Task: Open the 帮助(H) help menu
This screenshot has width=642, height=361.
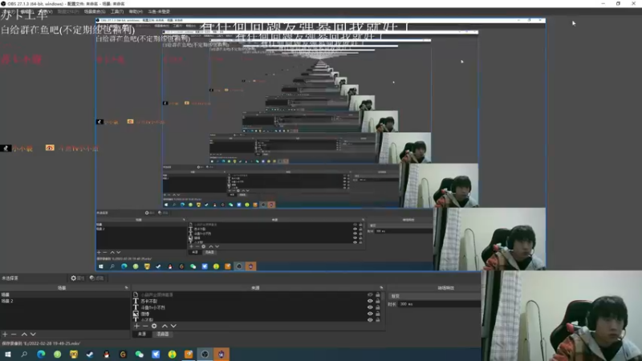Action: 136,11
